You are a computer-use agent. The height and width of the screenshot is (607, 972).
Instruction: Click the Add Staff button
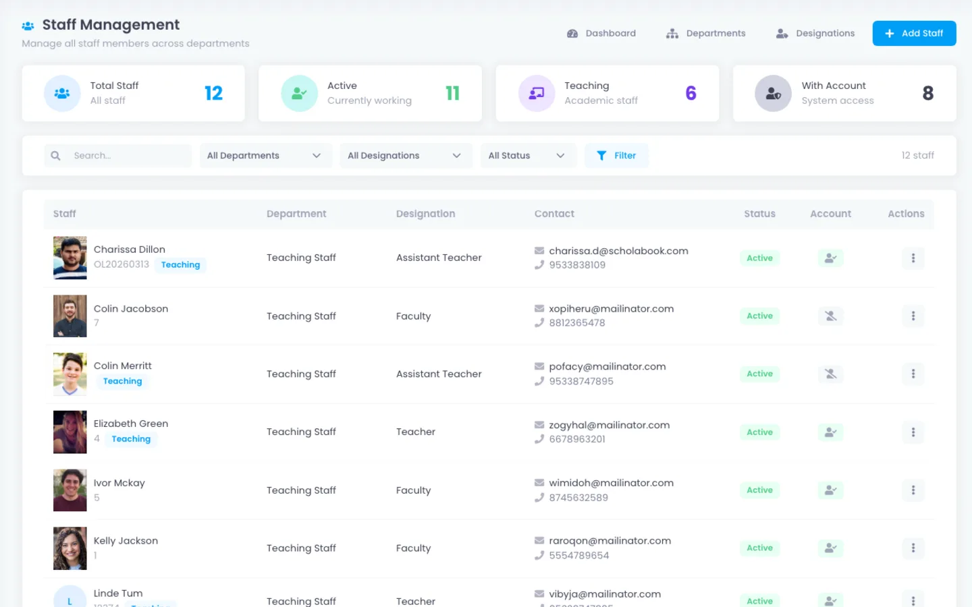[914, 33]
